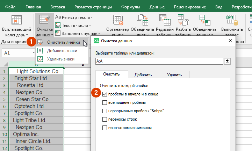Click the range input field with A:A
The width and height of the screenshot is (252, 151).
(159, 61)
